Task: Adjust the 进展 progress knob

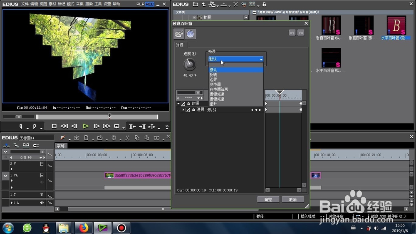Action: tap(189, 65)
